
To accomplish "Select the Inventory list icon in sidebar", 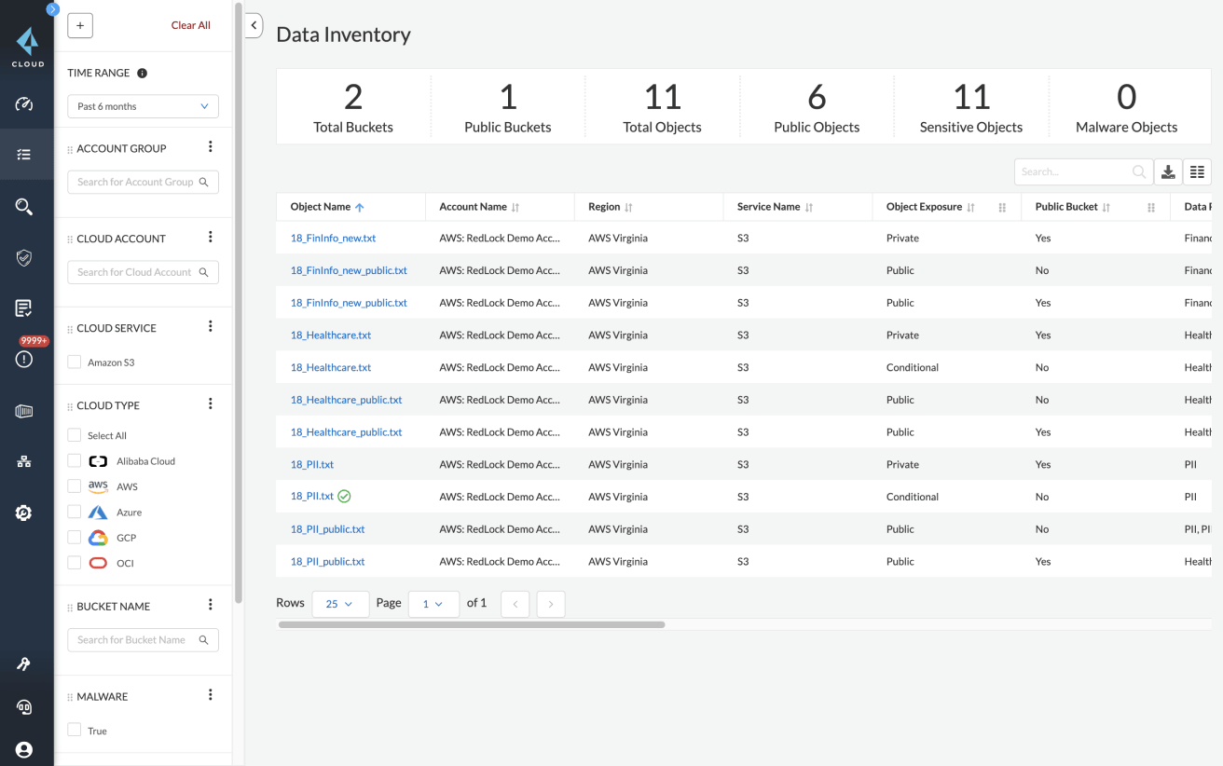I will [24, 155].
